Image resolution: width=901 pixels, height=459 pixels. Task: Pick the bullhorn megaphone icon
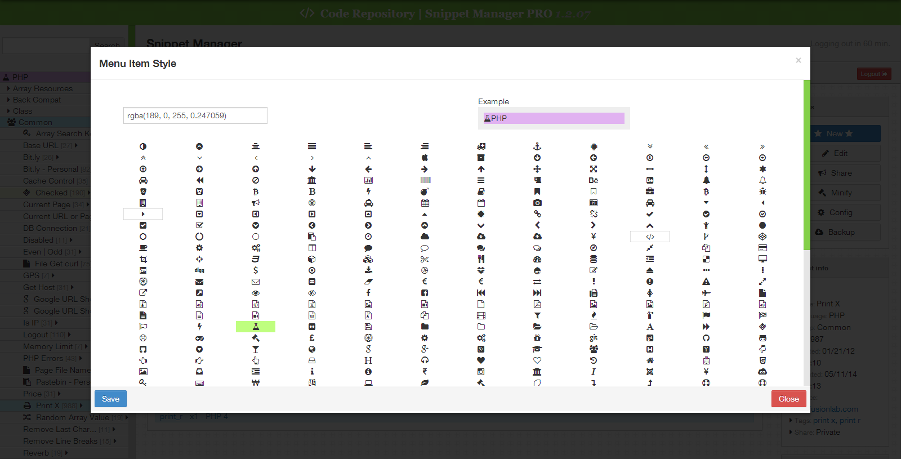click(x=256, y=203)
